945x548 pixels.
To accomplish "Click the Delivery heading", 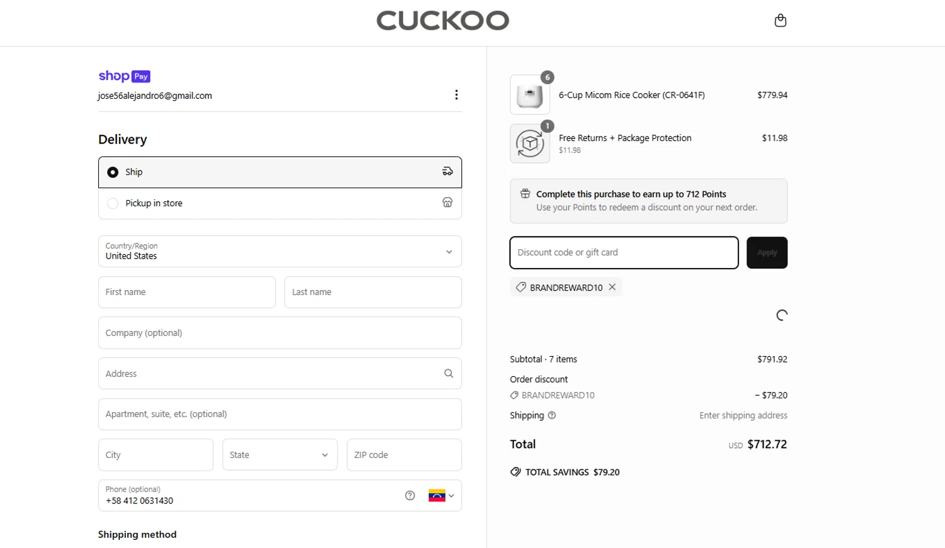I will pyautogui.click(x=123, y=140).
